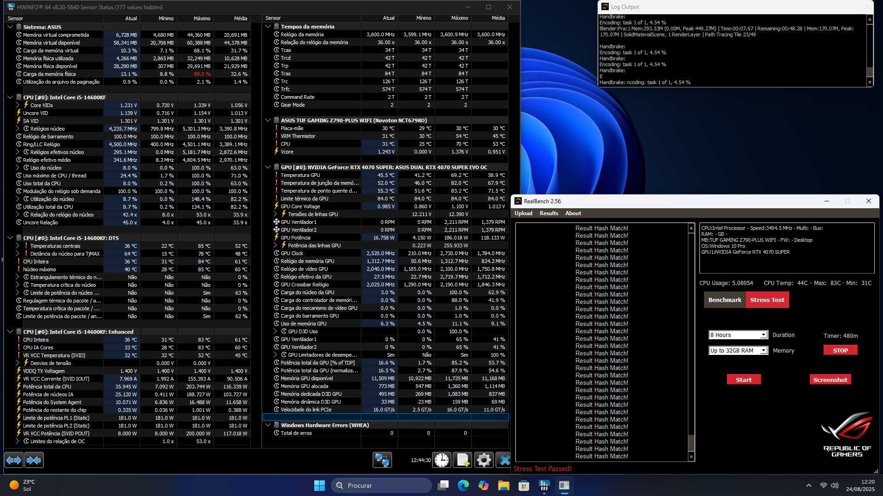Click the volume speaker tray icon
The width and height of the screenshot is (883, 496).
(835, 485)
